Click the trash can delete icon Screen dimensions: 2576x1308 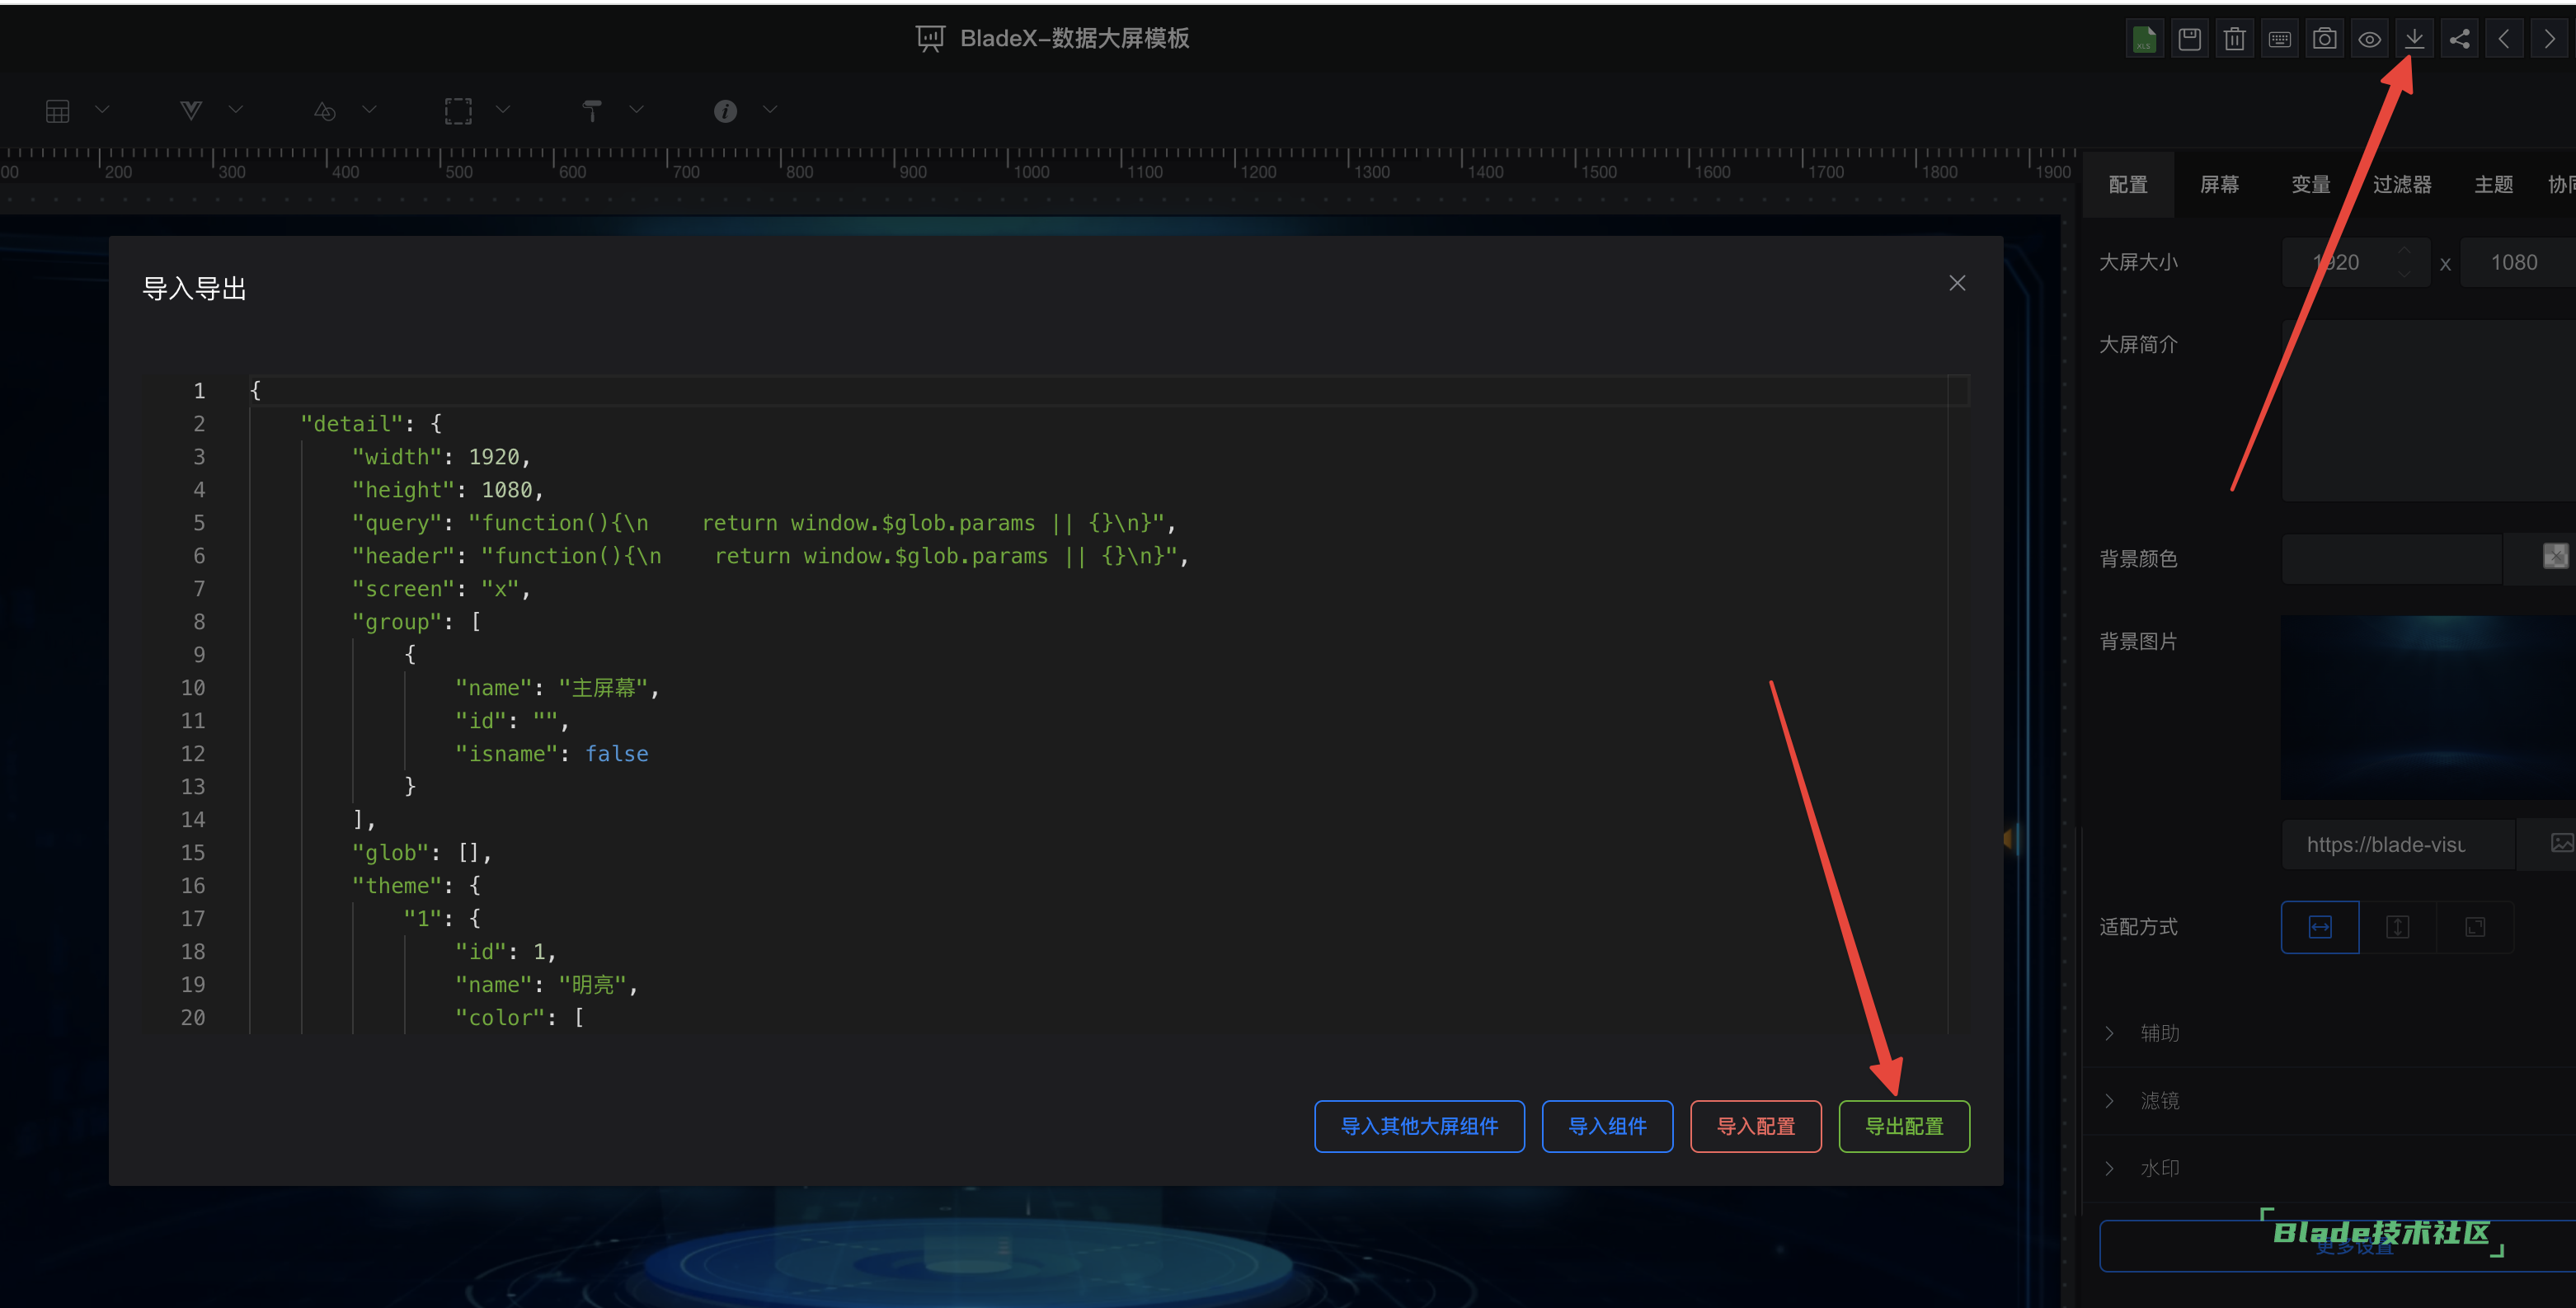click(x=2234, y=39)
